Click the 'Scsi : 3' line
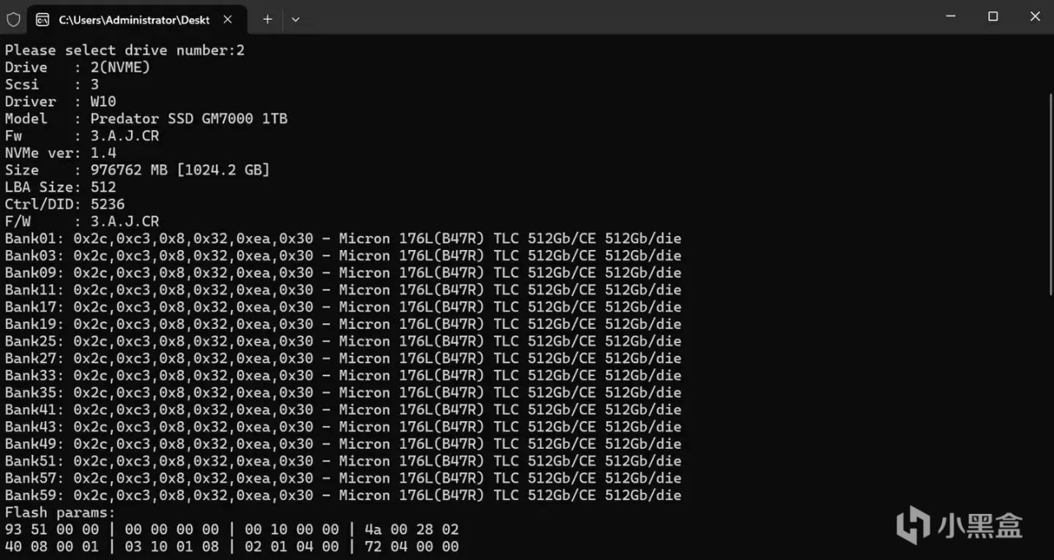The image size is (1054, 560). coord(52,85)
